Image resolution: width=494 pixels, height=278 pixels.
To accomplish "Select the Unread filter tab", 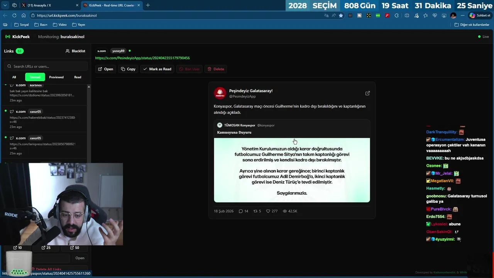I will (x=35, y=77).
